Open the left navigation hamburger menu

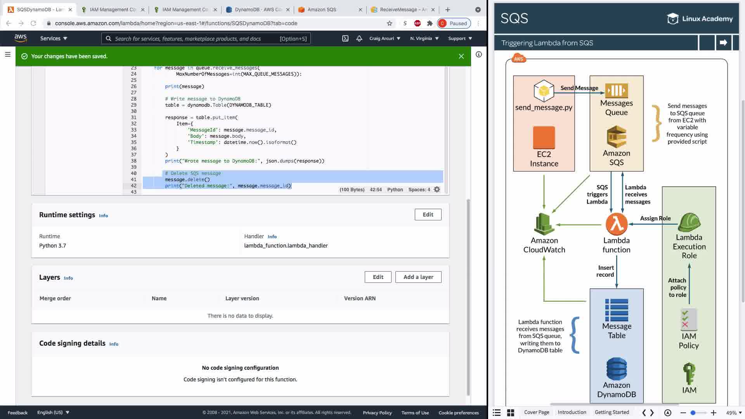coord(8,55)
